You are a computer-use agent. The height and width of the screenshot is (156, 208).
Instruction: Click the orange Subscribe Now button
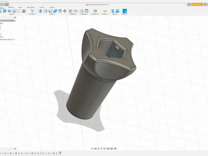coord(197,5)
